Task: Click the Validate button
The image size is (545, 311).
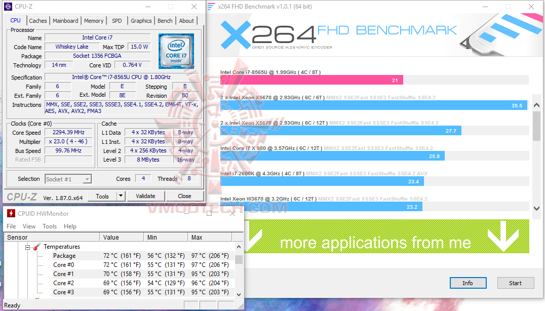Action: [146, 196]
